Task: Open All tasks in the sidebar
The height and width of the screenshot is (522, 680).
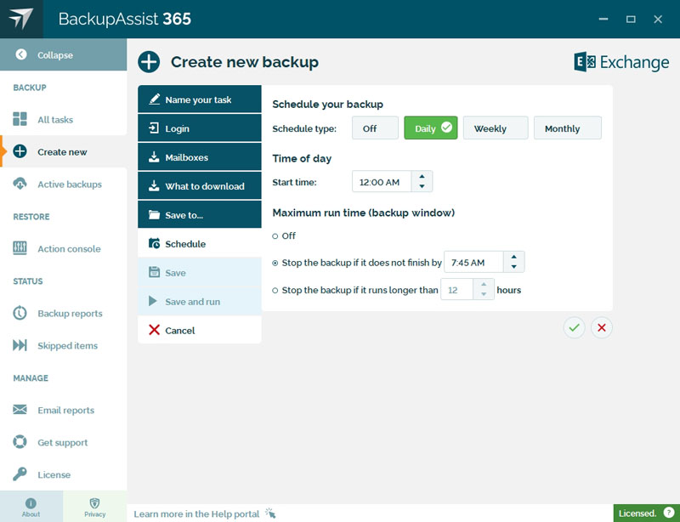Action: [x=63, y=119]
